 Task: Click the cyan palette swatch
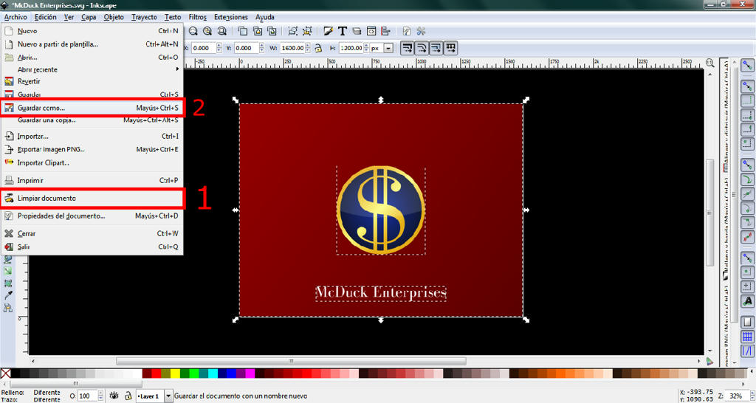point(213,373)
